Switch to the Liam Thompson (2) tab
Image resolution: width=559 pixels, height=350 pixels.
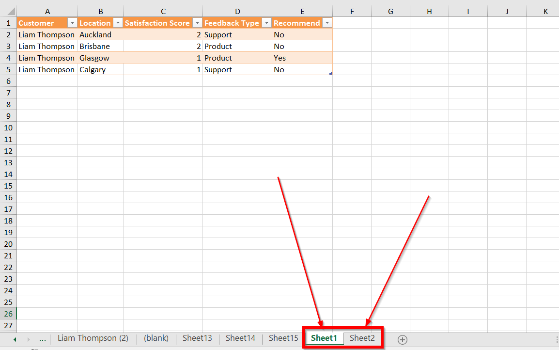click(x=93, y=338)
